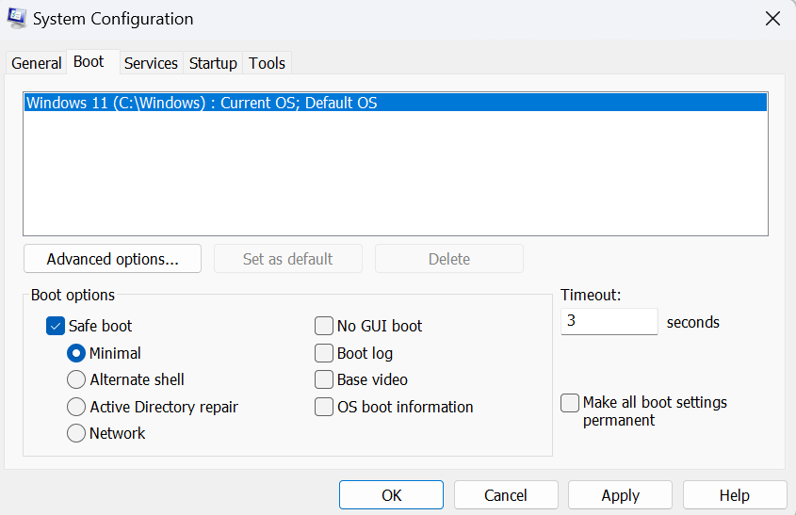
Task: Enable No GUI boot
Action: (324, 326)
